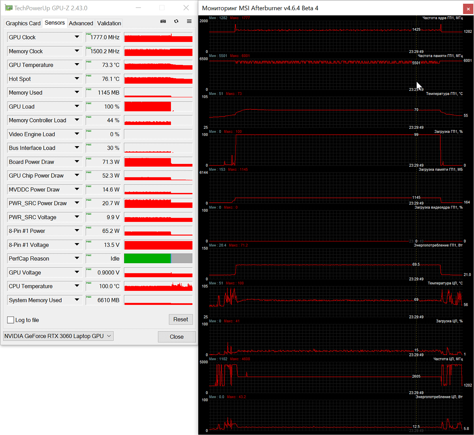The width and height of the screenshot is (474, 435).
Task: Click the Reset button
Action: [x=181, y=319]
